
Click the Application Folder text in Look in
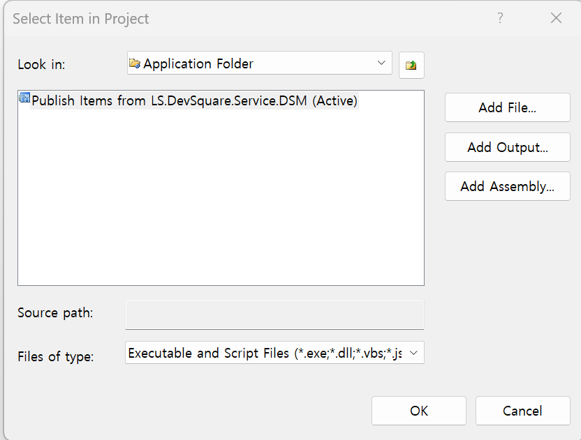click(198, 63)
